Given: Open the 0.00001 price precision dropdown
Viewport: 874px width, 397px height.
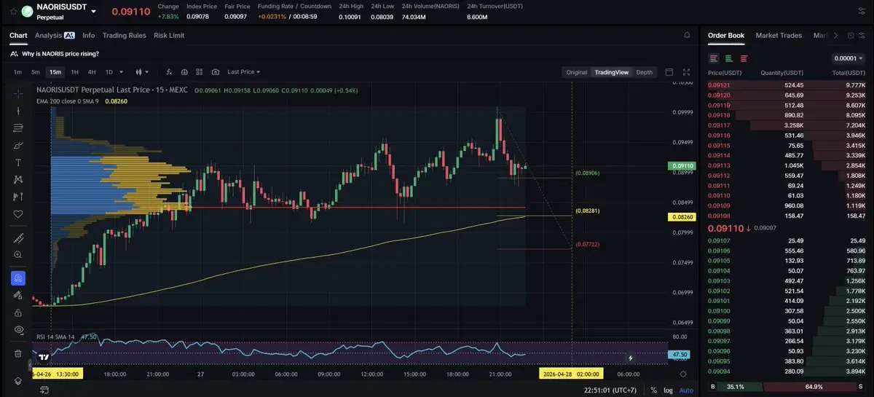Looking at the screenshot, I should tap(847, 58).
